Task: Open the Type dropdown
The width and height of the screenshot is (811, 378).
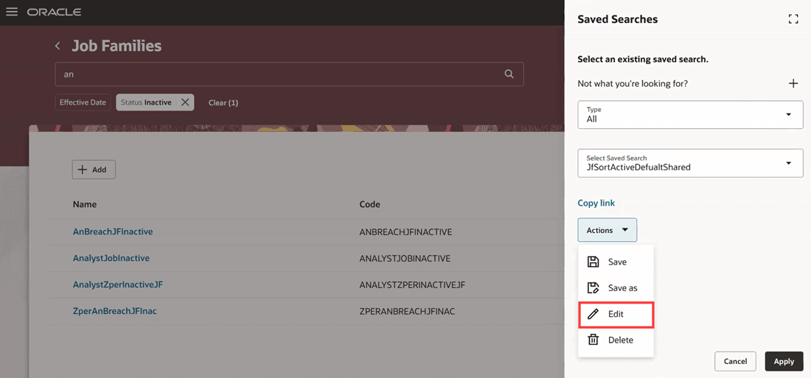Action: (x=690, y=114)
